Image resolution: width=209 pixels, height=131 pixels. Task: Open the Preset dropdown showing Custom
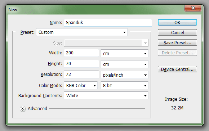coord(82,32)
